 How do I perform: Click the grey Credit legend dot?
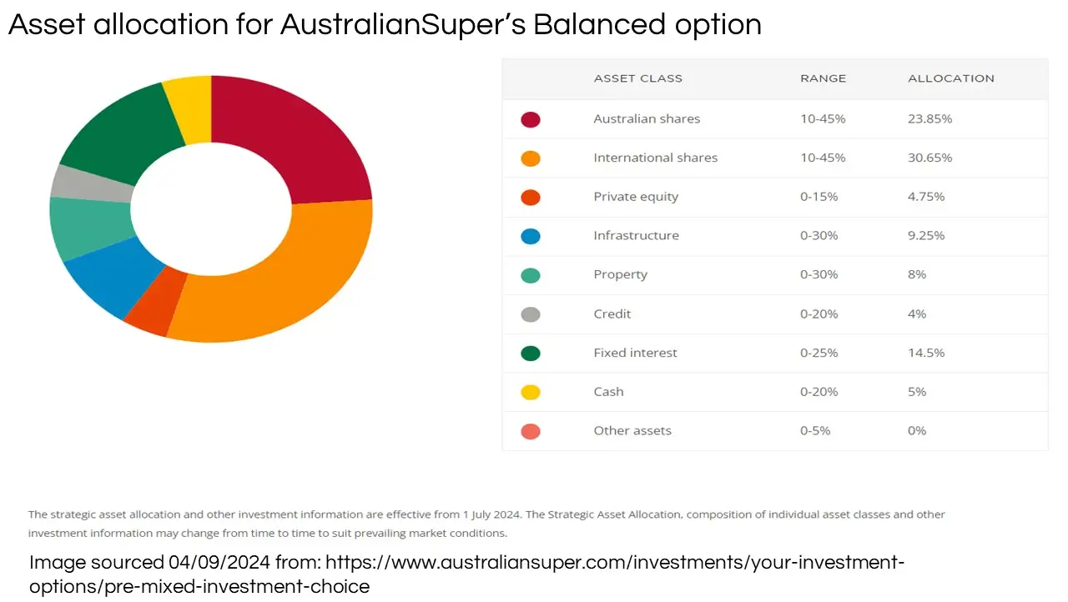point(531,314)
